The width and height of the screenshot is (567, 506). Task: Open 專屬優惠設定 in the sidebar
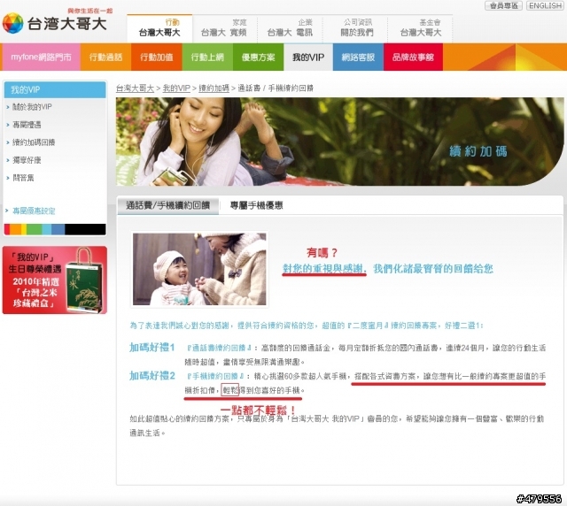pos(34,211)
